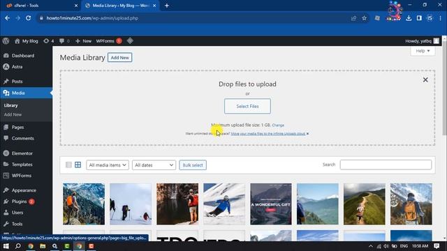Click the Templates folder icon in sidebar
447x251 pixels.
pos(6,165)
